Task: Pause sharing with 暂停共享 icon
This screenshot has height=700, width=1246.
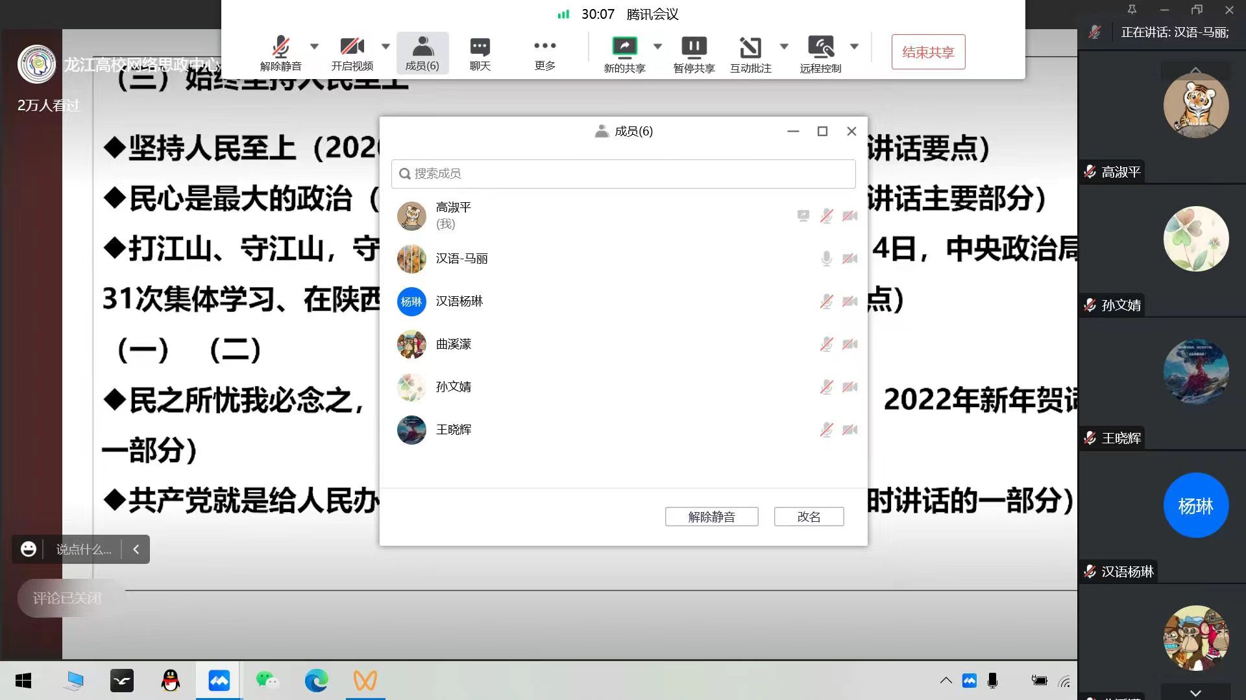Action: coord(694,47)
